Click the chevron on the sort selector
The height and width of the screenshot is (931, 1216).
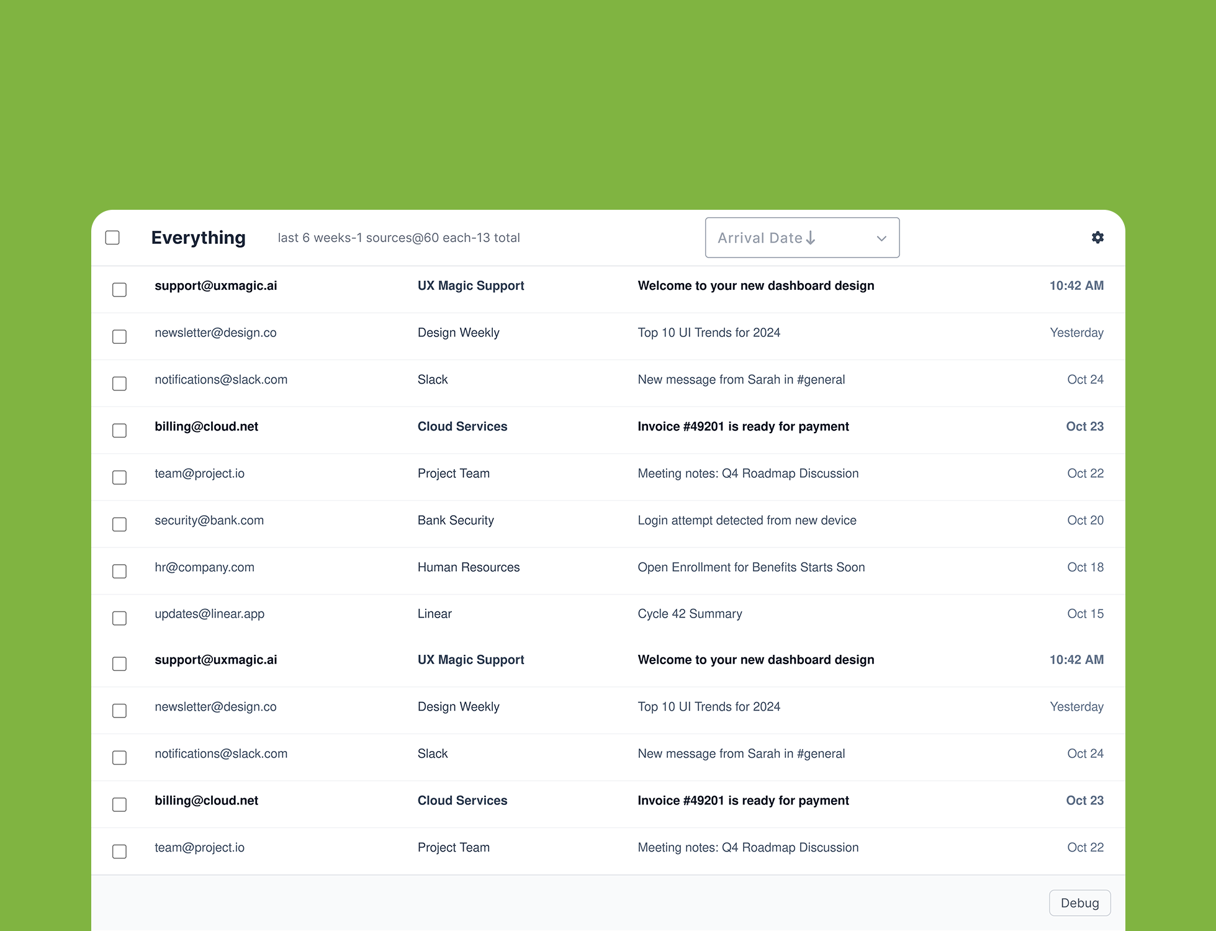tap(881, 238)
